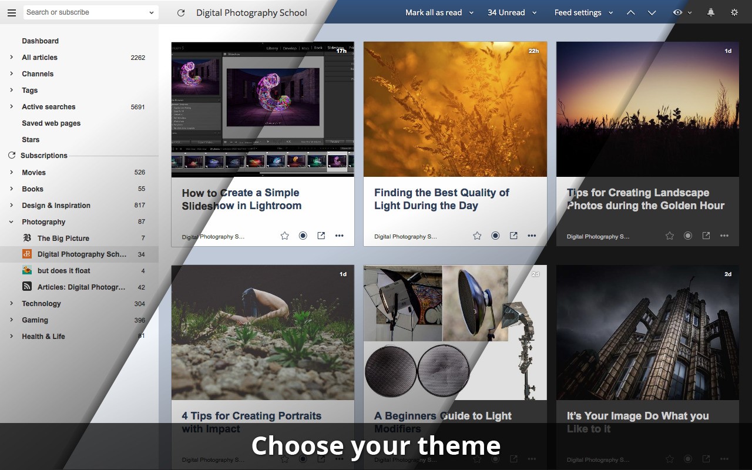Screen dimensions: 752x470
Task: Click the Digital Photography School feed title
Action: (x=251, y=12)
